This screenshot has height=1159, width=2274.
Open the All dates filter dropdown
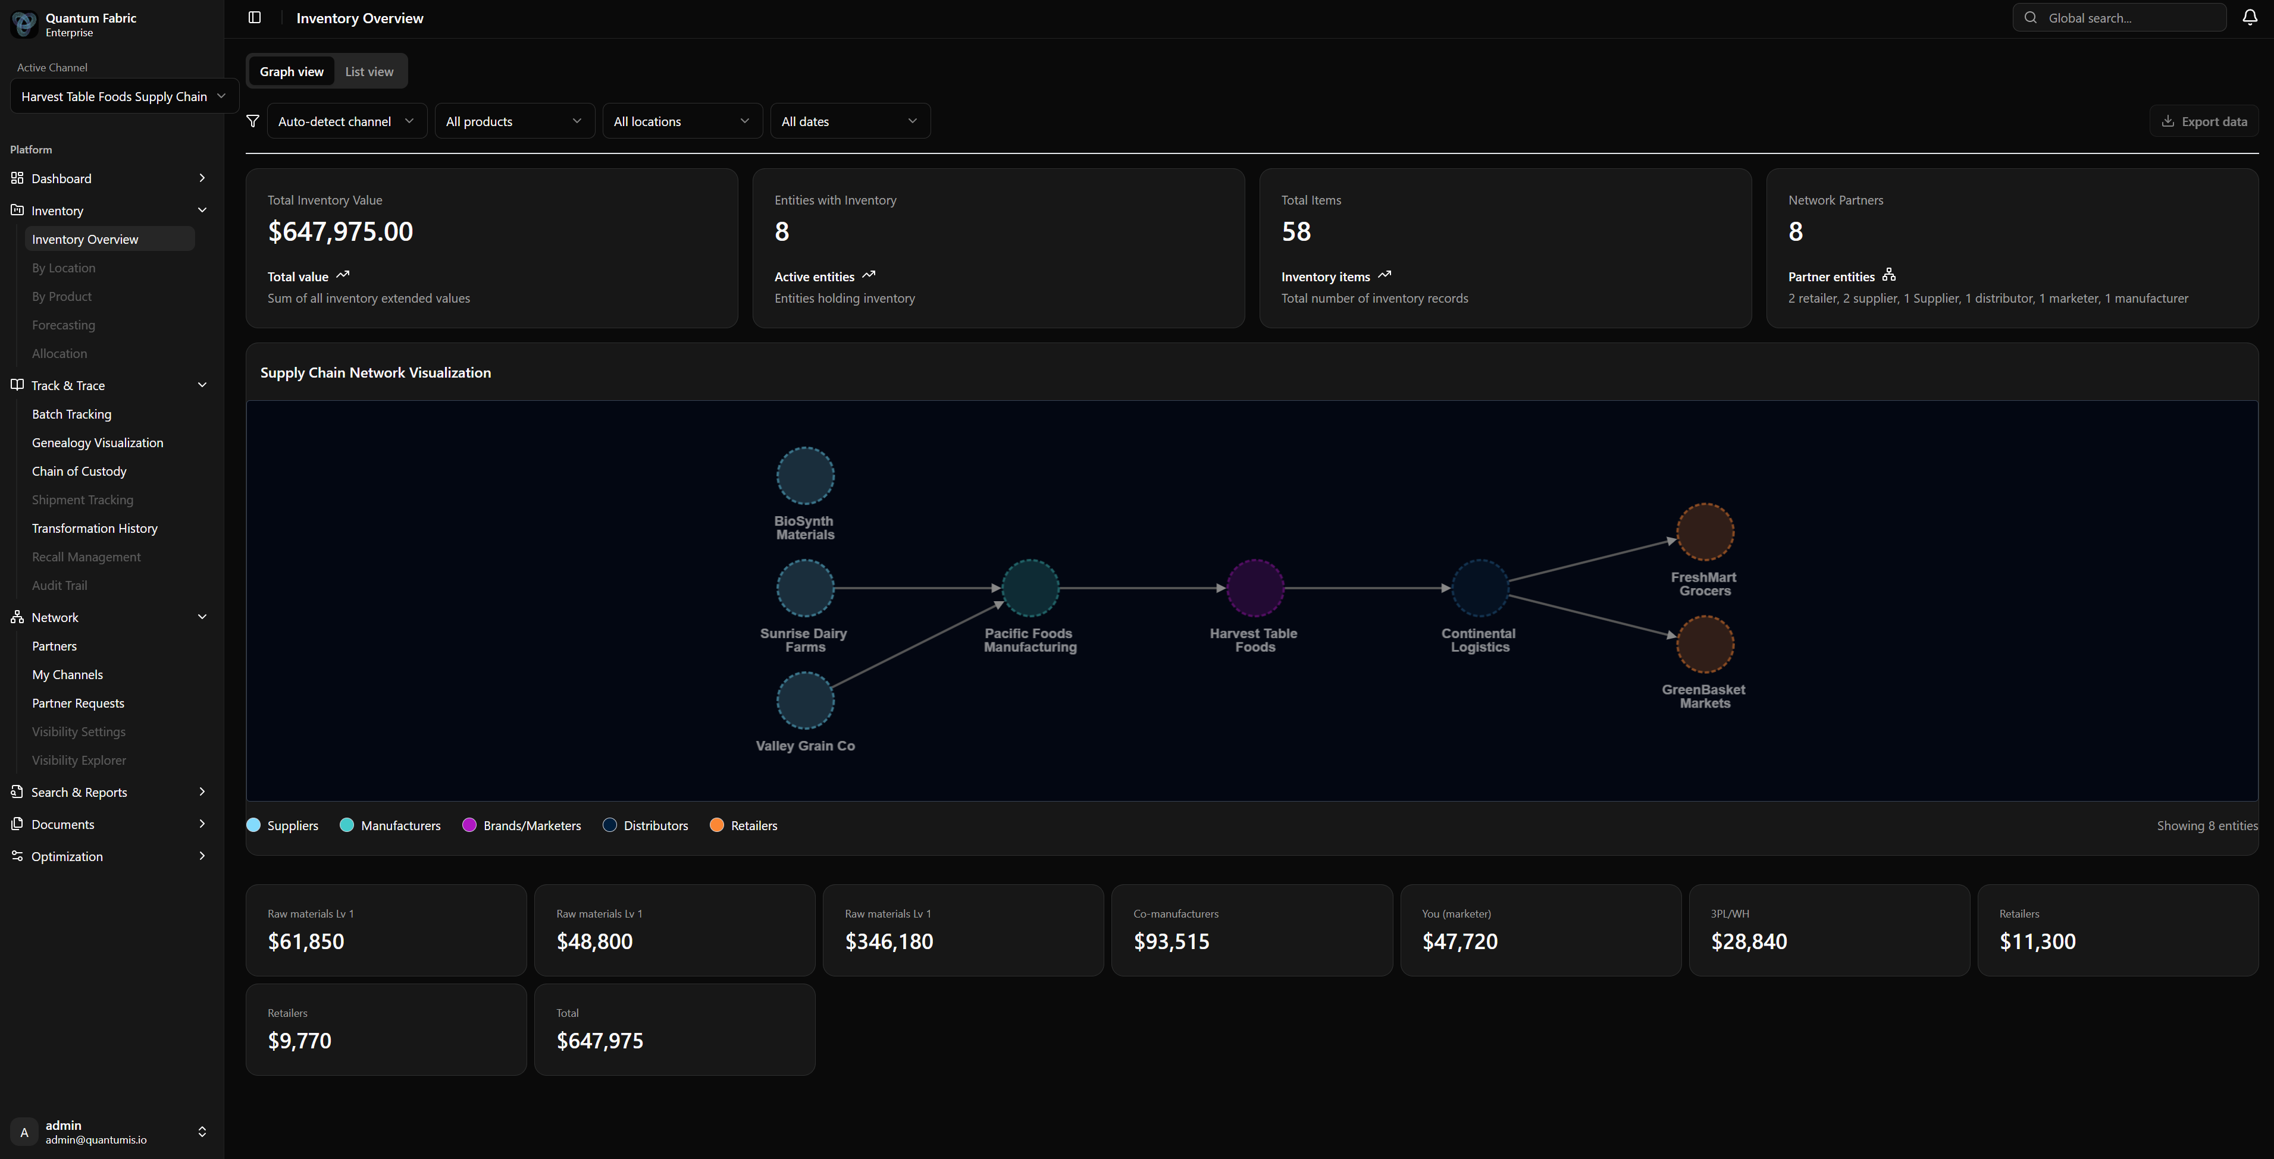coord(849,121)
